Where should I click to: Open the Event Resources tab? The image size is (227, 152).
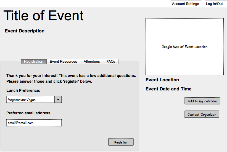click(x=63, y=62)
